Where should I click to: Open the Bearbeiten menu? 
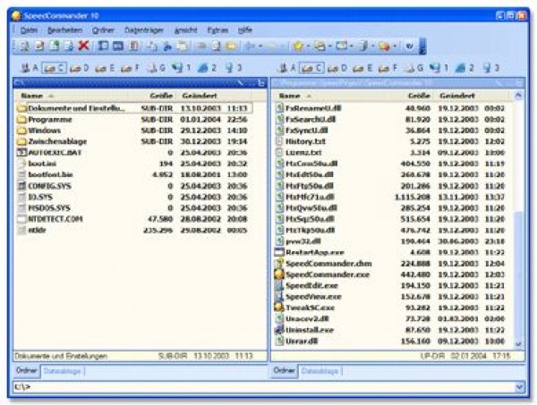point(64,30)
